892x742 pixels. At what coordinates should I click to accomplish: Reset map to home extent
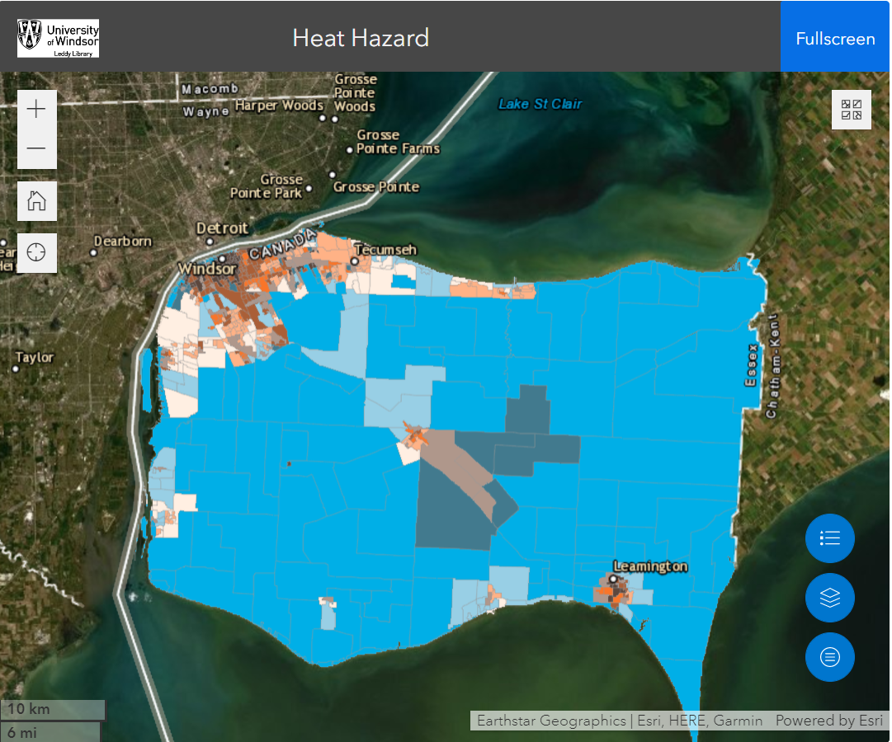point(37,201)
